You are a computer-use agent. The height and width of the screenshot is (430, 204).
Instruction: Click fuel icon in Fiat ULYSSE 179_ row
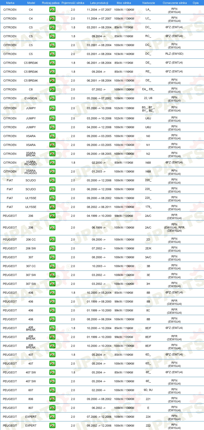point(52,207)
